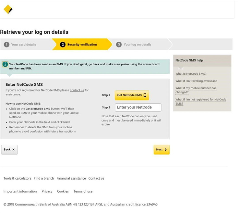Open Important information footer link
The image size is (239, 213).
tap(20, 191)
